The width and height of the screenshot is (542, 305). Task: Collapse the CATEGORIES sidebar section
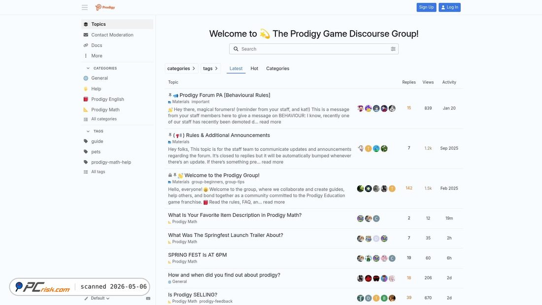(102, 68)
